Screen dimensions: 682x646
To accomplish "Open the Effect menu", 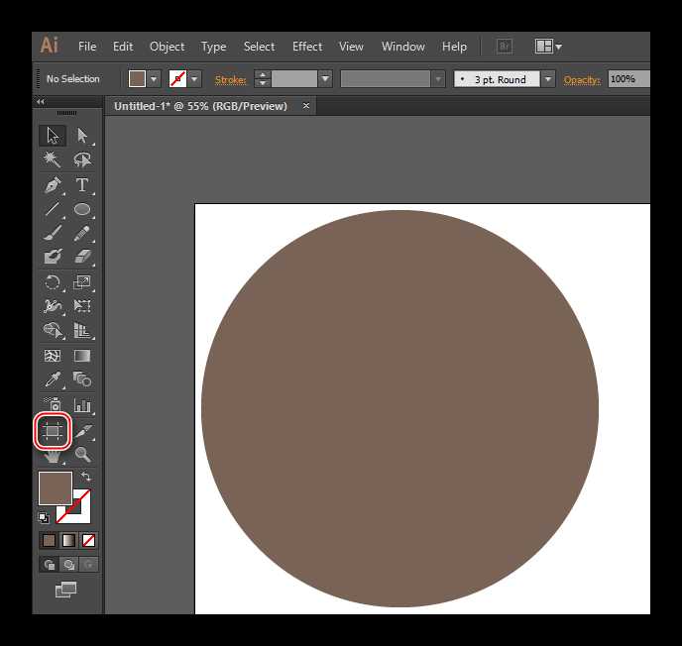I will (x=307, y=47).
